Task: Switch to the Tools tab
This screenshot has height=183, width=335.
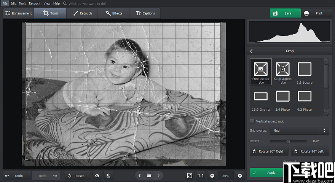Action: click(x=50, y=13)
